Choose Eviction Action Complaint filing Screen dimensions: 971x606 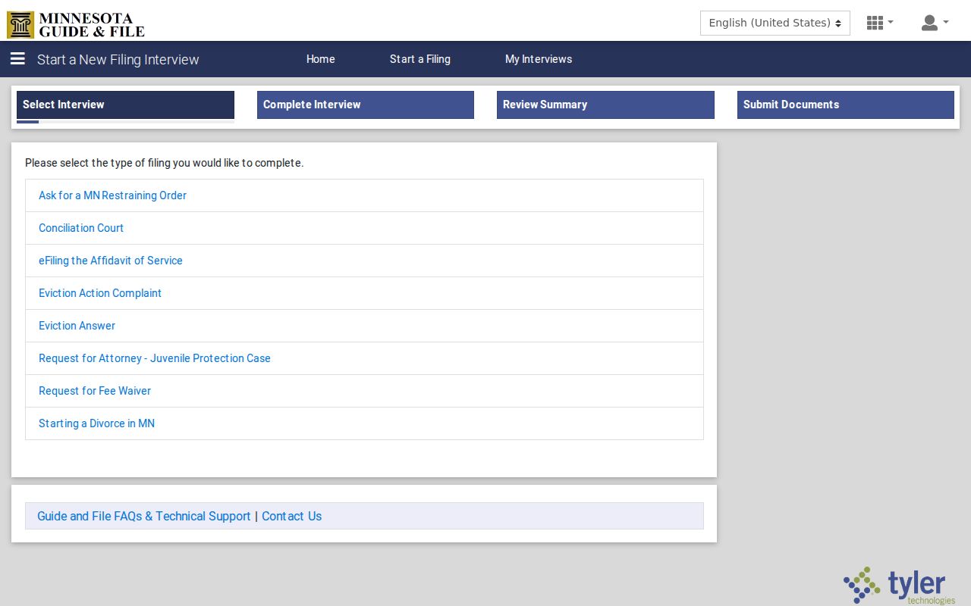coord(364,293)
